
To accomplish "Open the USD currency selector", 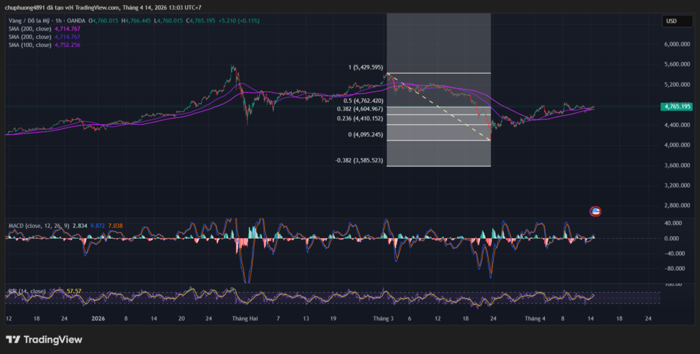I will click(x=671, y=21).
